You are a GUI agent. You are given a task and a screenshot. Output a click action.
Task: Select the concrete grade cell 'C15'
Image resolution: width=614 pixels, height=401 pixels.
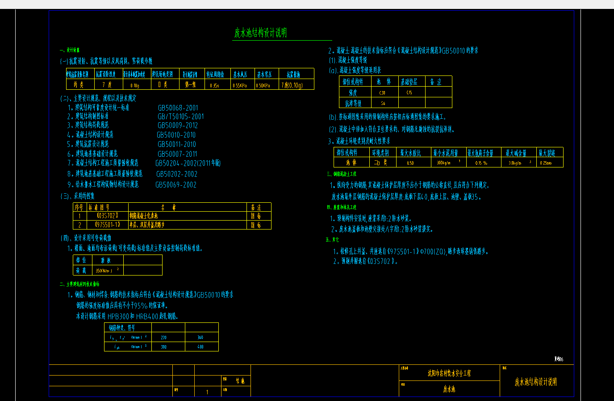(x=409, y=93)
